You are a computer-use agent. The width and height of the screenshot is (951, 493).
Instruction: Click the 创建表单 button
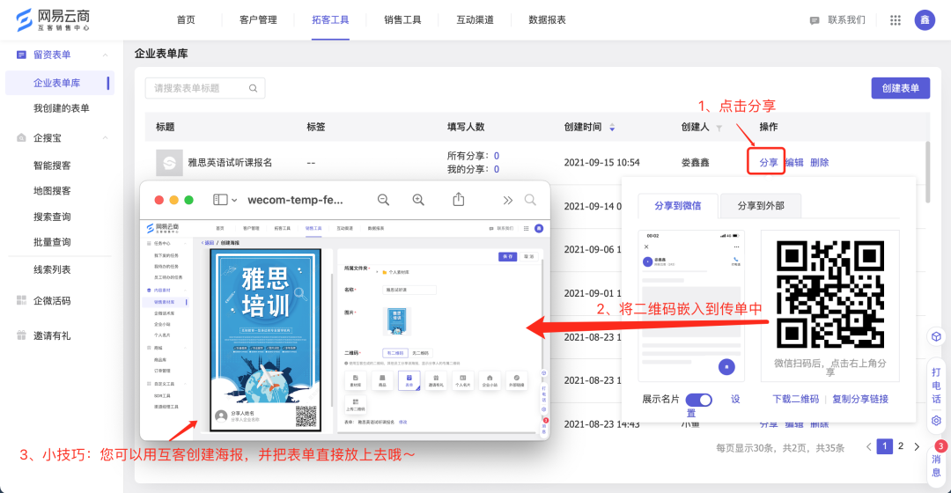[x=901, y=89]
